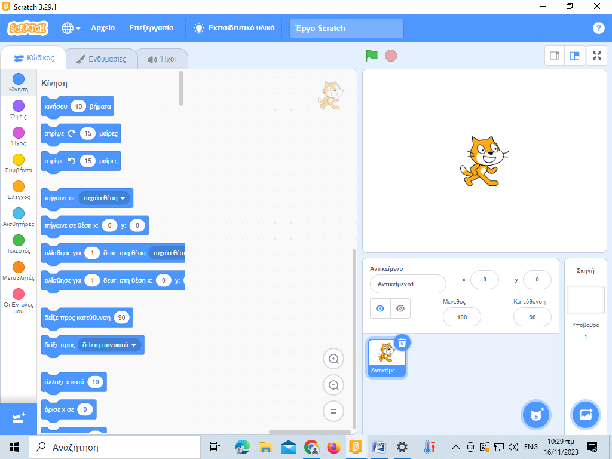Click seconds value in ολίσθησε στη θέση x block
This screenshot has height=459, width=612.
[x=92, y=280]
